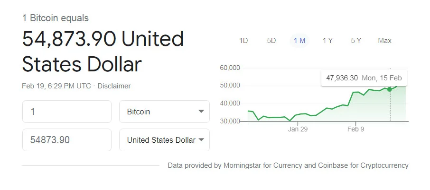Click the 54873.90 dollar amount field

pos(66,140)
